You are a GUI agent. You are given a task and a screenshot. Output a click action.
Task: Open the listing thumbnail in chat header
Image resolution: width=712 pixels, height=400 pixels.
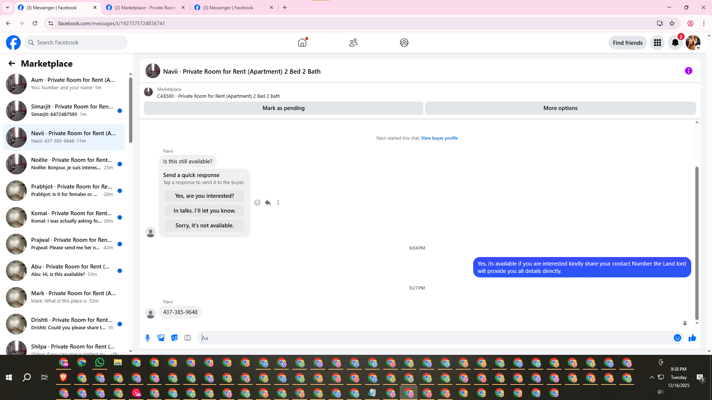tap(153, 71)
